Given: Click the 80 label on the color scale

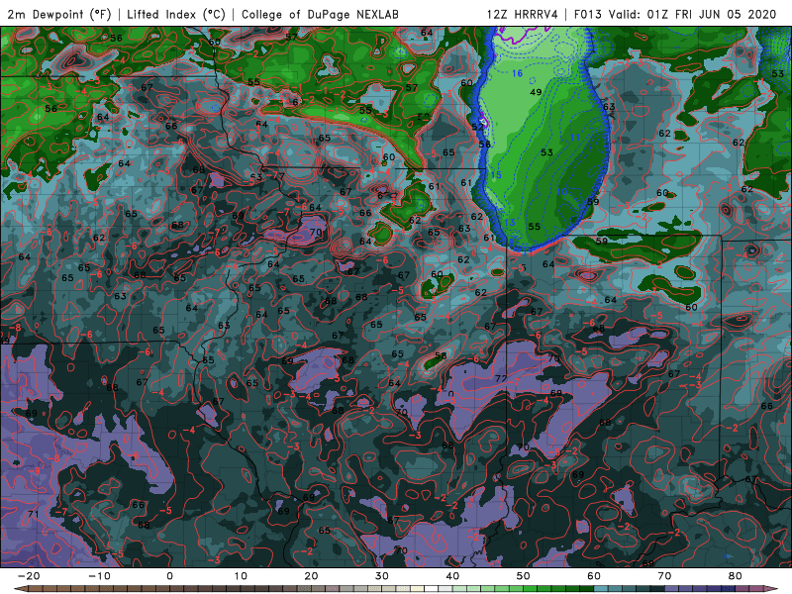Looking at the screenshot, I should coord(736,576).
